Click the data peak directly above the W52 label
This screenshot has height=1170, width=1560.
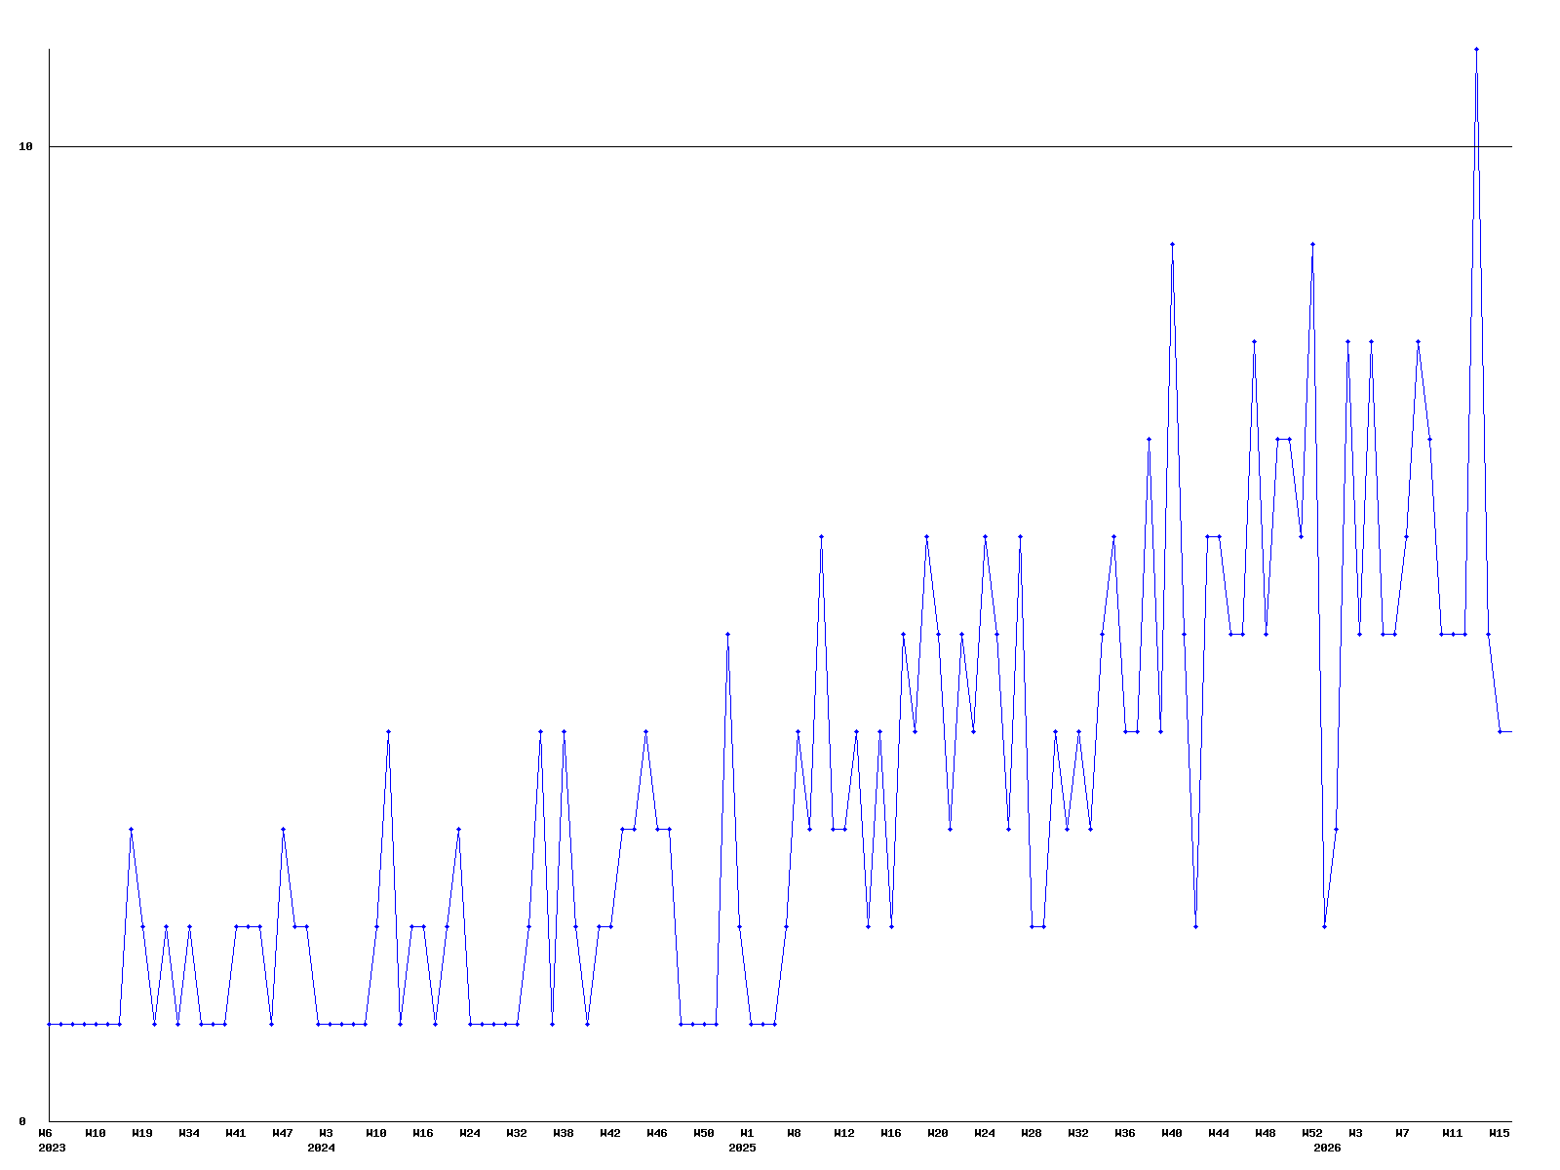pos(1312,244)
